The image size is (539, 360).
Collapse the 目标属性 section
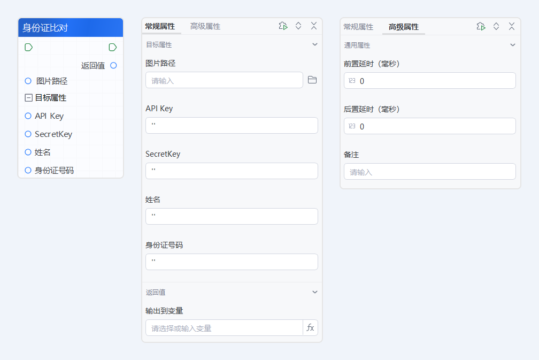[315, 44]
